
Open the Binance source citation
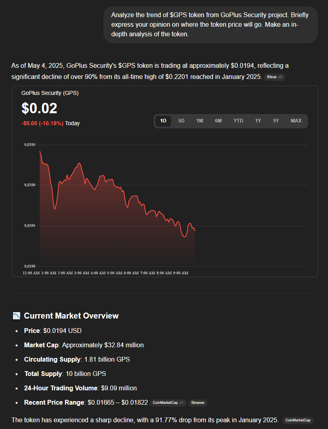click(198, 403)
